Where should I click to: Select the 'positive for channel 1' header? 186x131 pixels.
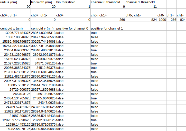point(108,29)
